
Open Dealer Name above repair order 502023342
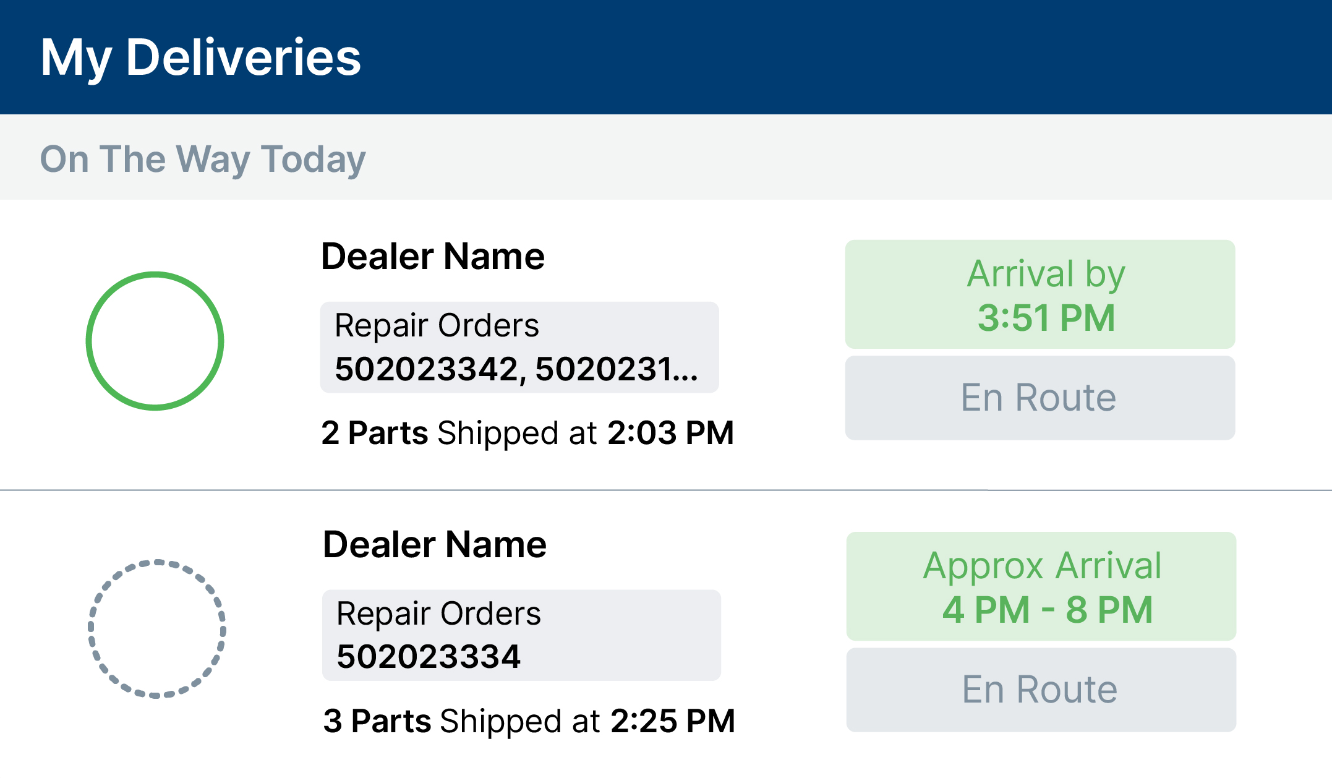click(433, 257)
